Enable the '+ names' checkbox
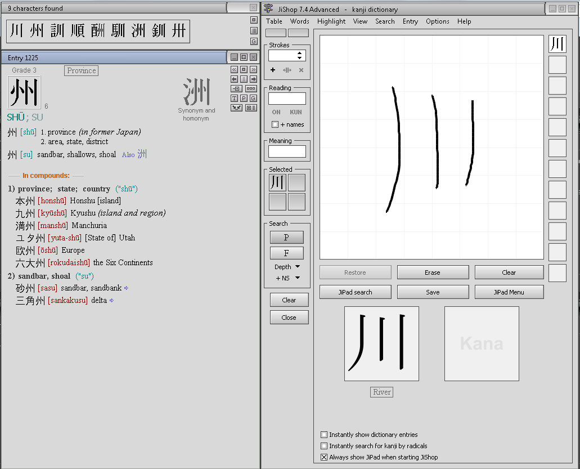The image size is (580, 469). pos(275,124)
